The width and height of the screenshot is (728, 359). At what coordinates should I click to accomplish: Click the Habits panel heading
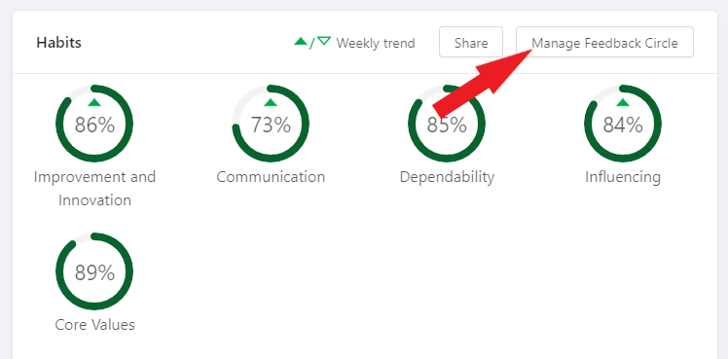(x=59, y=43)
